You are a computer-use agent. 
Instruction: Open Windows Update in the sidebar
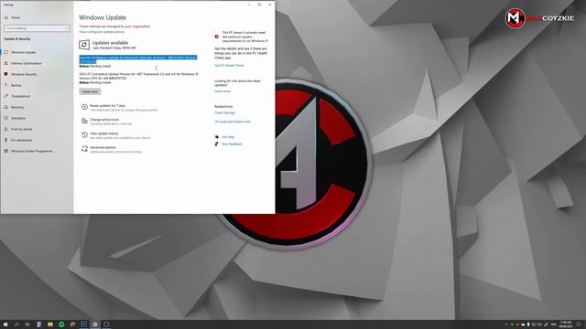[23, 52]
